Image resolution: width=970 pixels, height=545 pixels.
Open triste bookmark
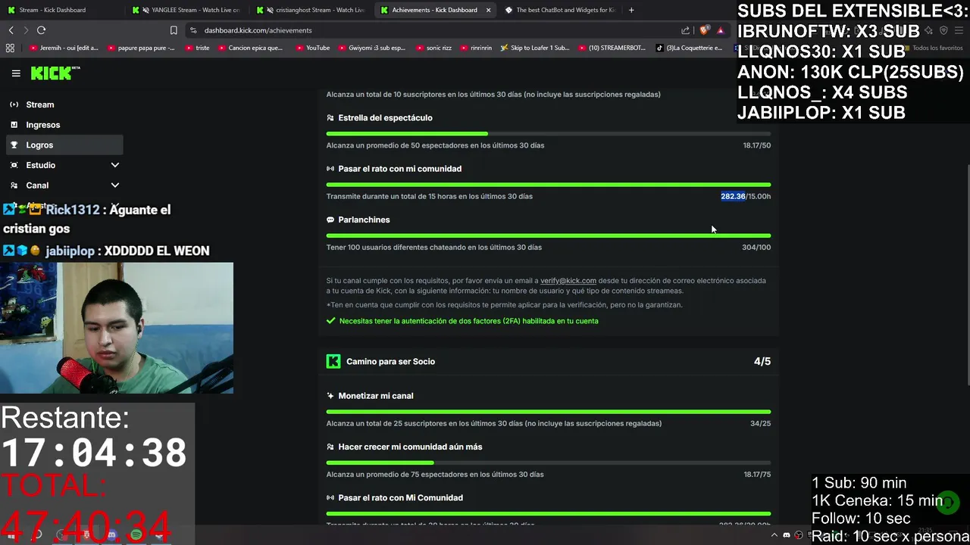click(197, 48)
